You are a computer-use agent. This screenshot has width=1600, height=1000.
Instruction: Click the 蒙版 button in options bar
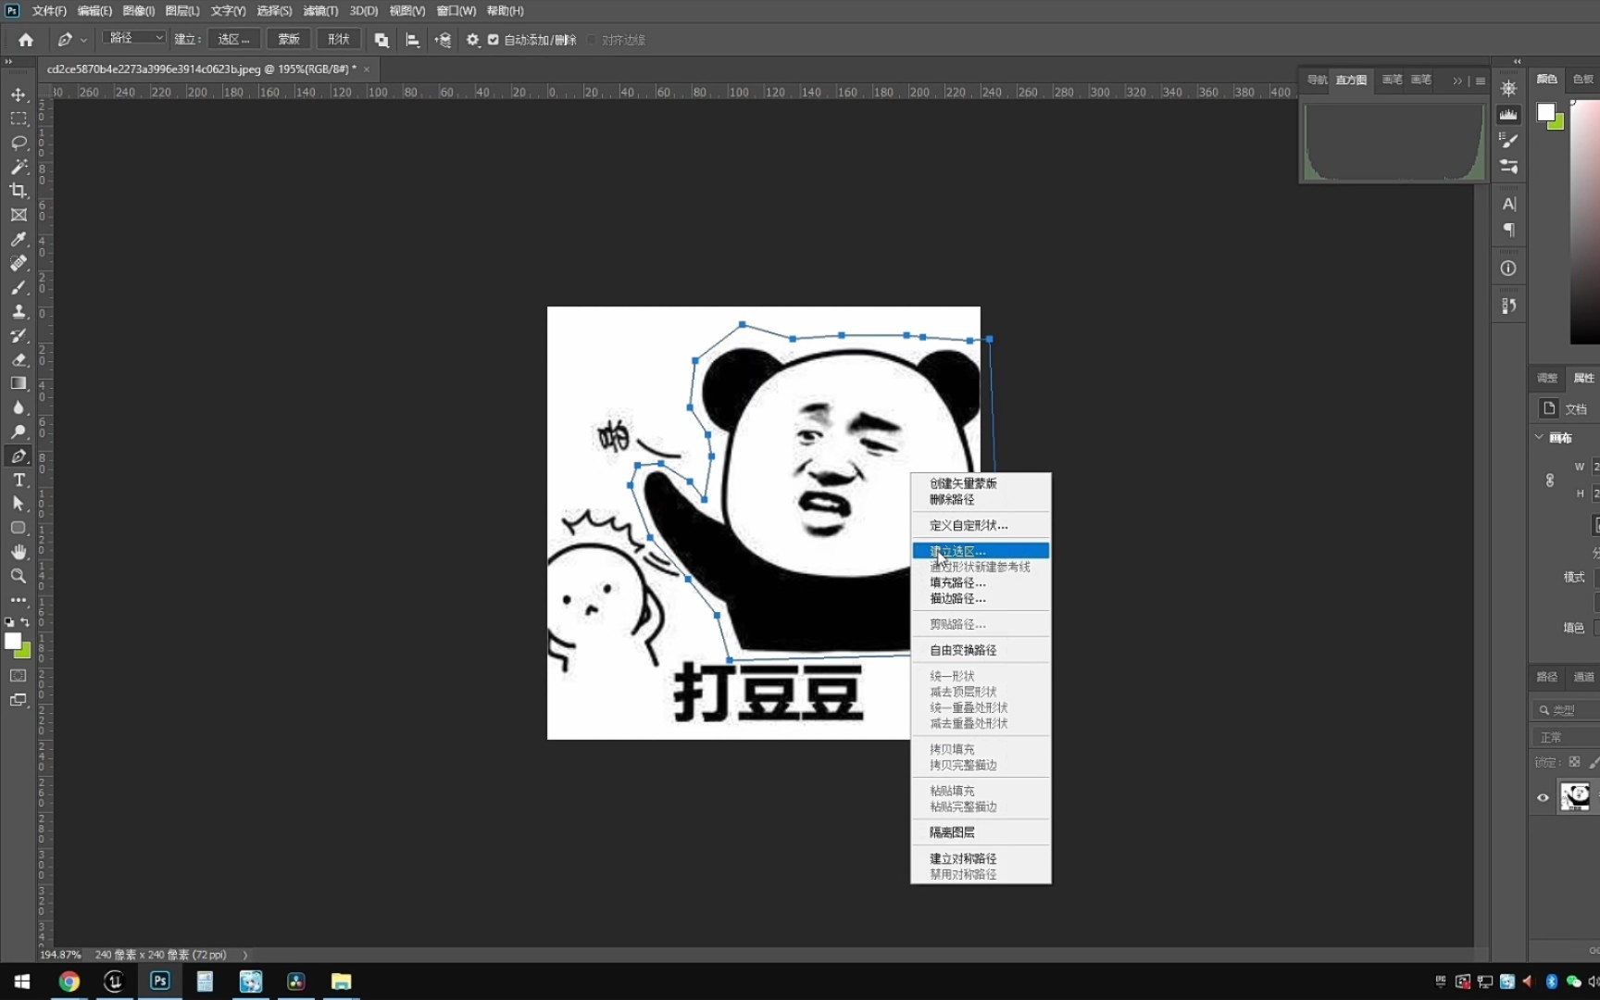pos(289,39)
